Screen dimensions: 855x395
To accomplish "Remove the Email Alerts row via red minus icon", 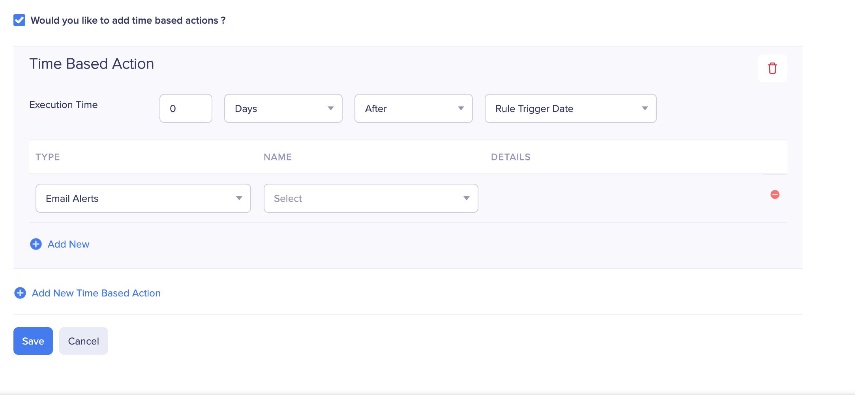I will [775, 194].
